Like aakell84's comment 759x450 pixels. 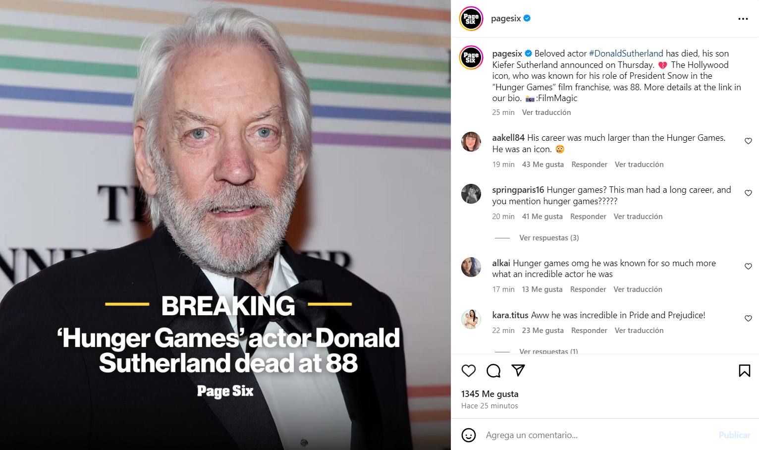[x=748, y=141]
